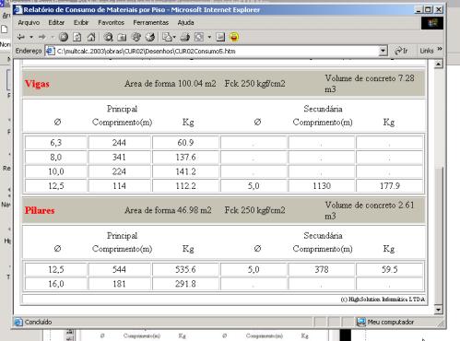Screen dimensions: 460x341
Task: Click the Vigas weight cell 60.9
Action: [185, 143]
